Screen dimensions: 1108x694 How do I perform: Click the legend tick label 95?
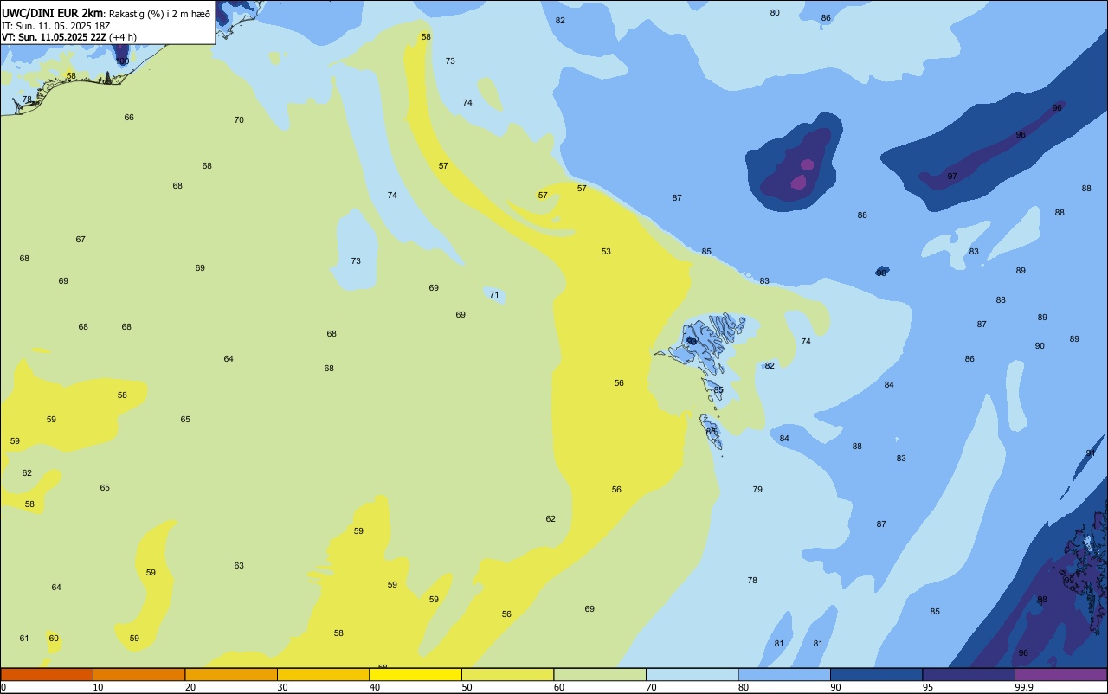(928, 687)
